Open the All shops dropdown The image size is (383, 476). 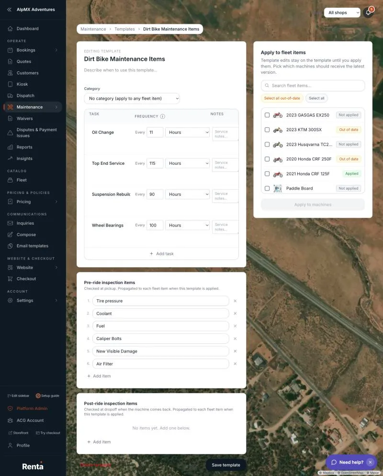coord(342,12)
